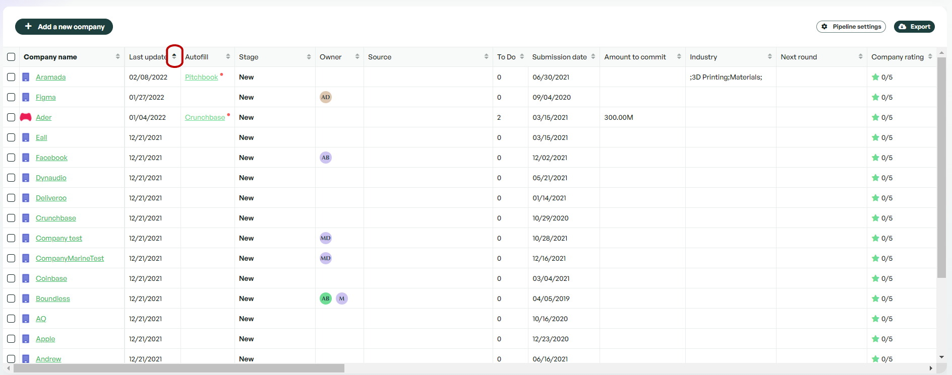This screenshot has height=375, width=952.
Task: Toggle the select-all checkbox in header
Action: pyautogui.click(x=11, y=57)
